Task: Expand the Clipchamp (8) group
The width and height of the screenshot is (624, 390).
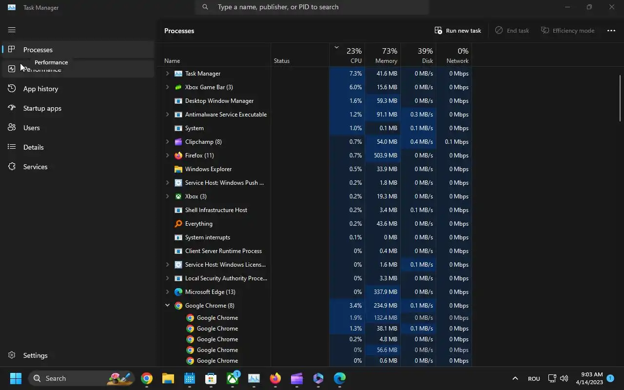Action: pos(167,142)
